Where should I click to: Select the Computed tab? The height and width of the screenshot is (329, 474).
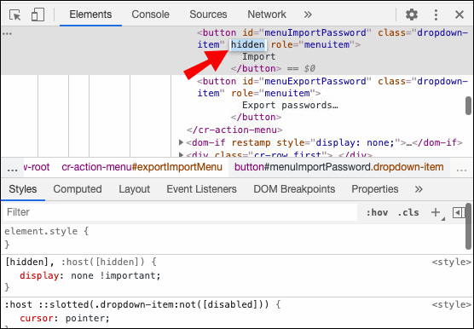[78, 189]
